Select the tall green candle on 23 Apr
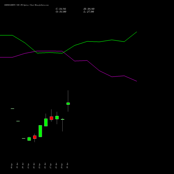 pyautogui.click(x=40, y=131)
